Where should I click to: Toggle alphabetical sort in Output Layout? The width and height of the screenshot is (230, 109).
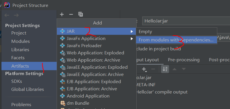[x=165, y=69]
